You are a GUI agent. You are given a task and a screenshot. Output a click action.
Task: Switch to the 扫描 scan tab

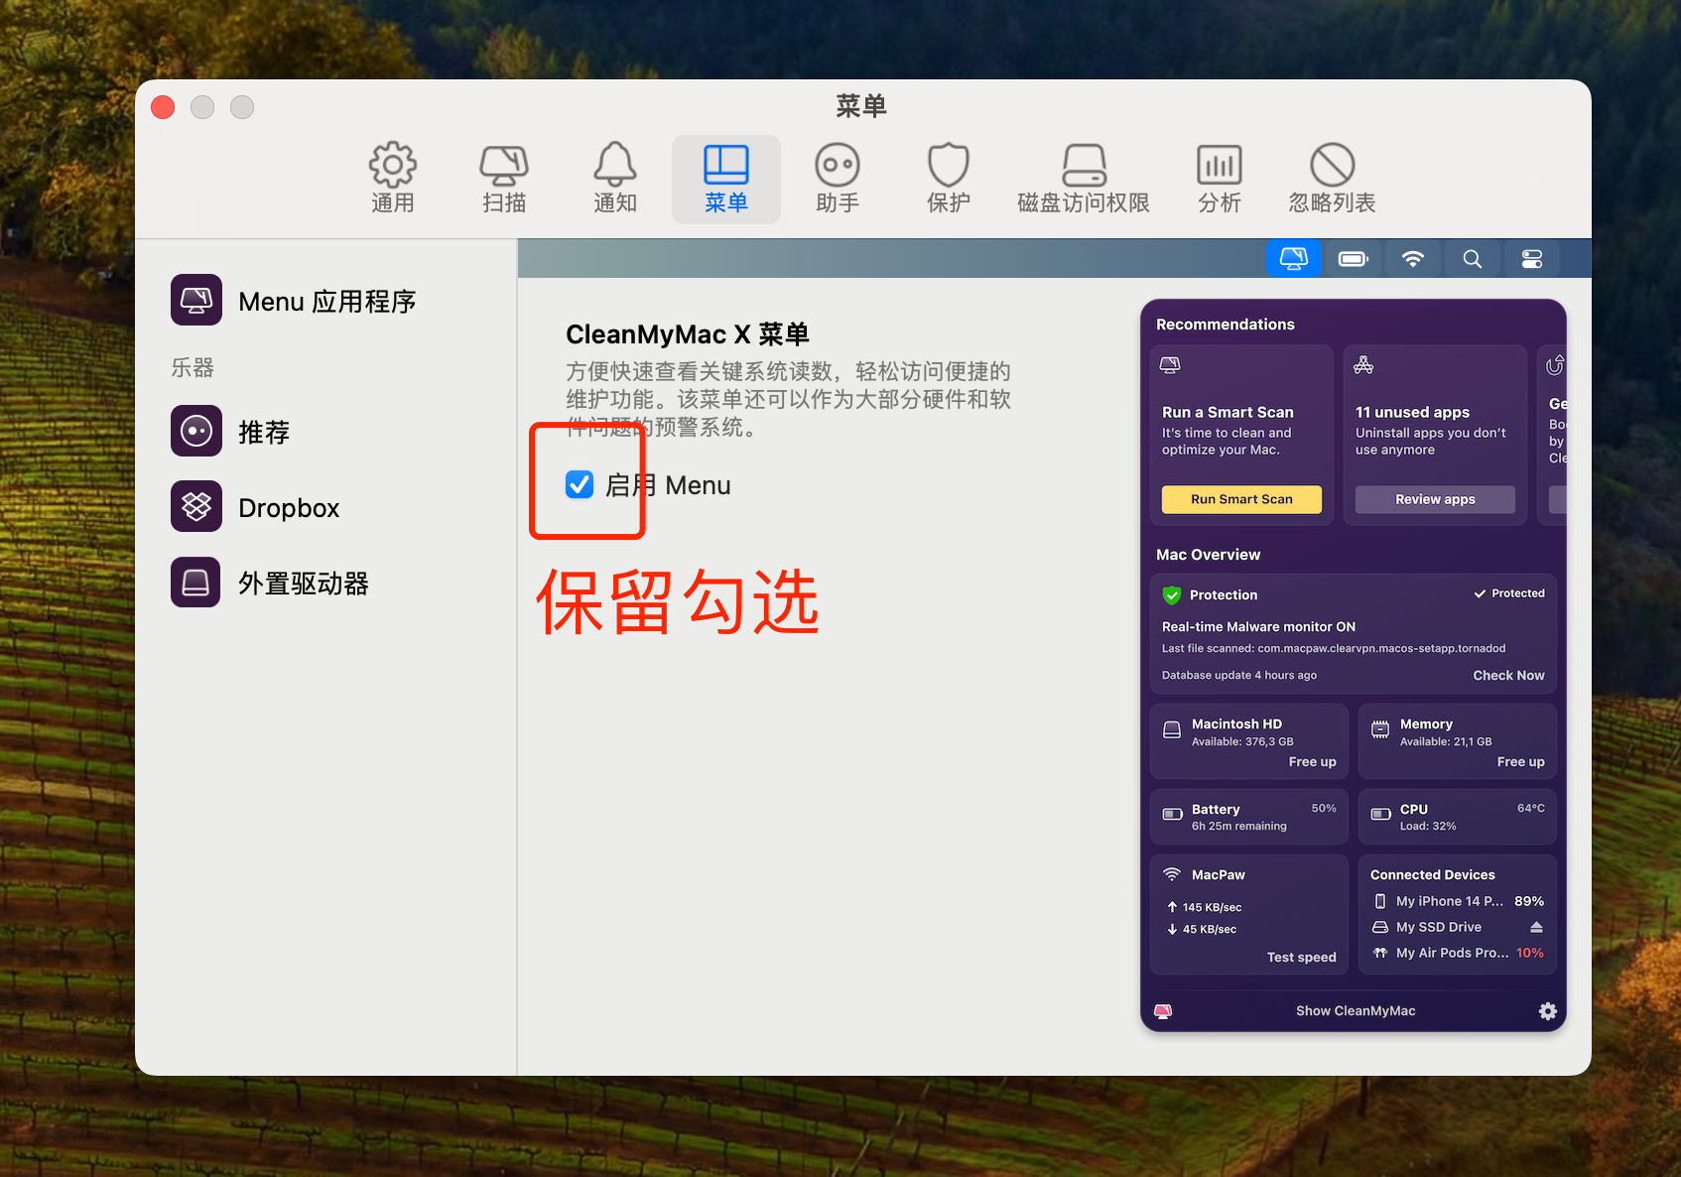pos(504,179)
